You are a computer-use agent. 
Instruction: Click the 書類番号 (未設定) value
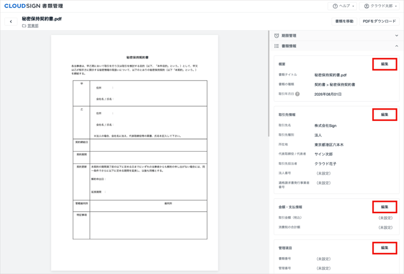click(x=323, y=259)
